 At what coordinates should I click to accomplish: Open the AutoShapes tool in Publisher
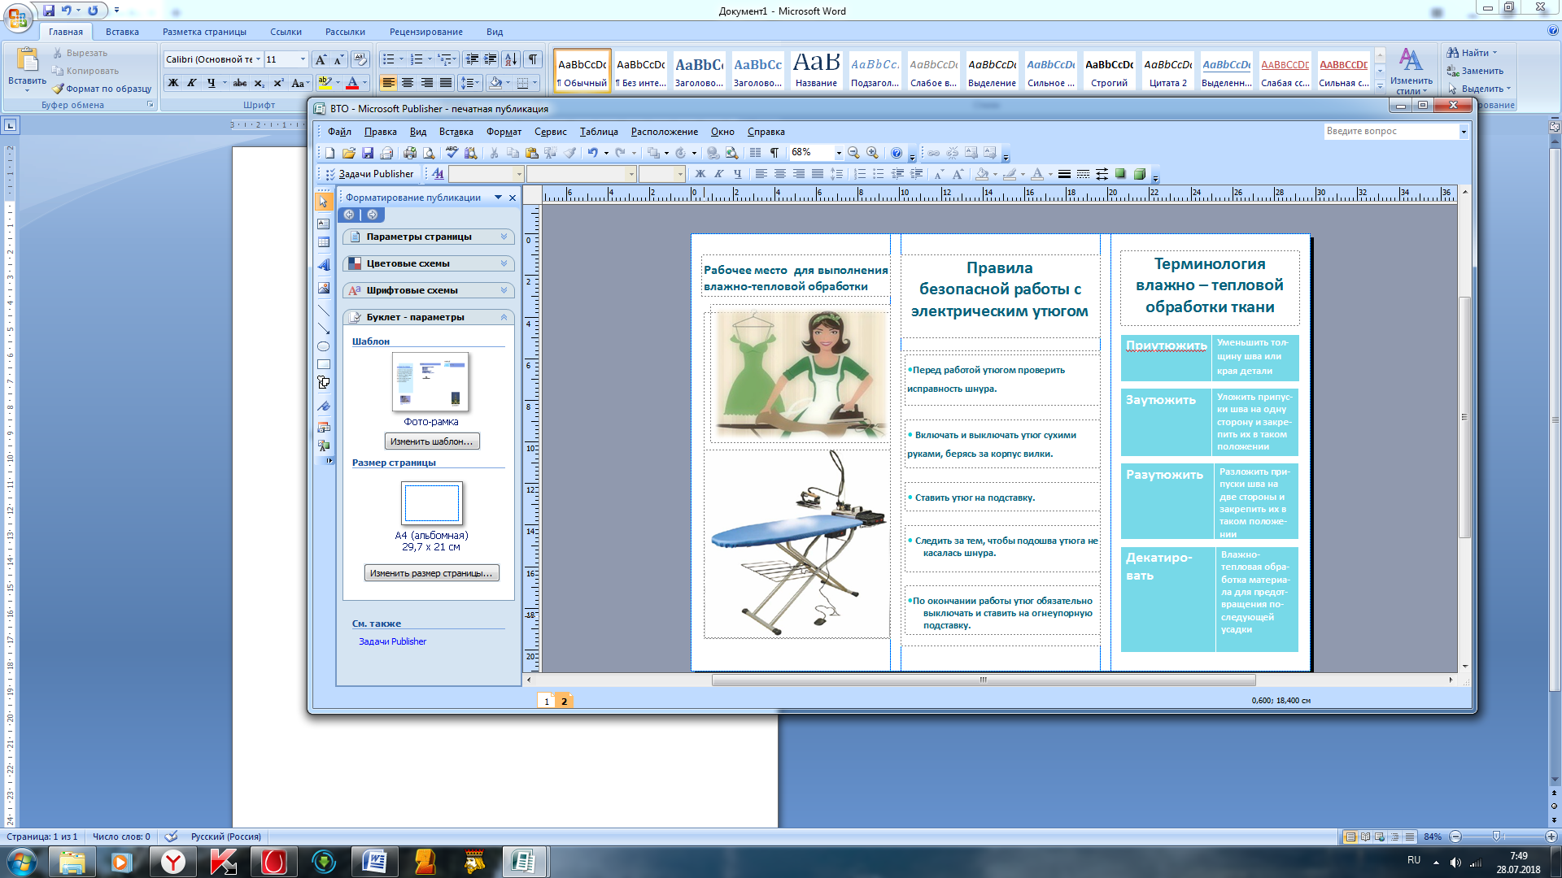(x=324, y=382)
